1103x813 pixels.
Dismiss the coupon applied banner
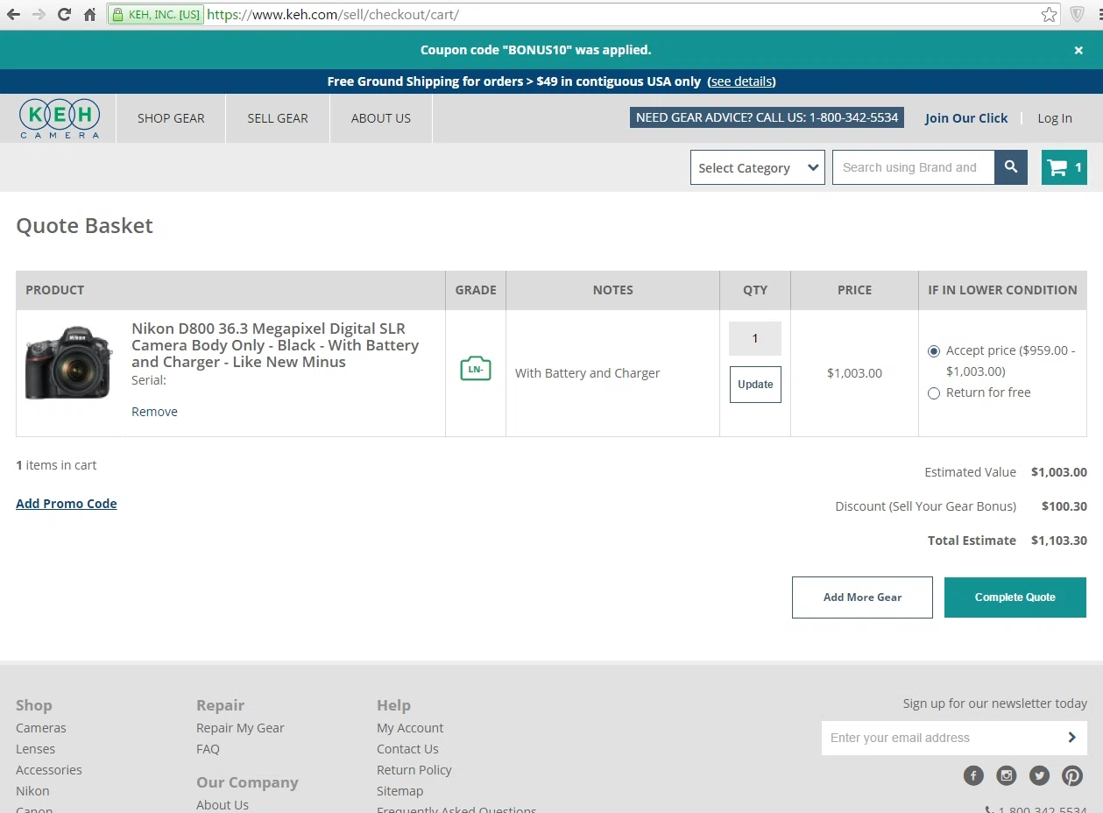[1078, 51]
